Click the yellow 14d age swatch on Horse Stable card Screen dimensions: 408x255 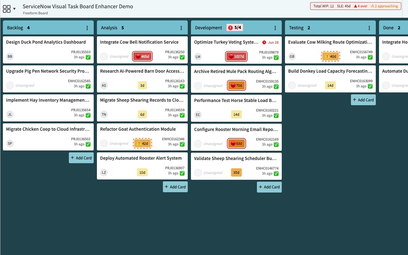(236, 114)
